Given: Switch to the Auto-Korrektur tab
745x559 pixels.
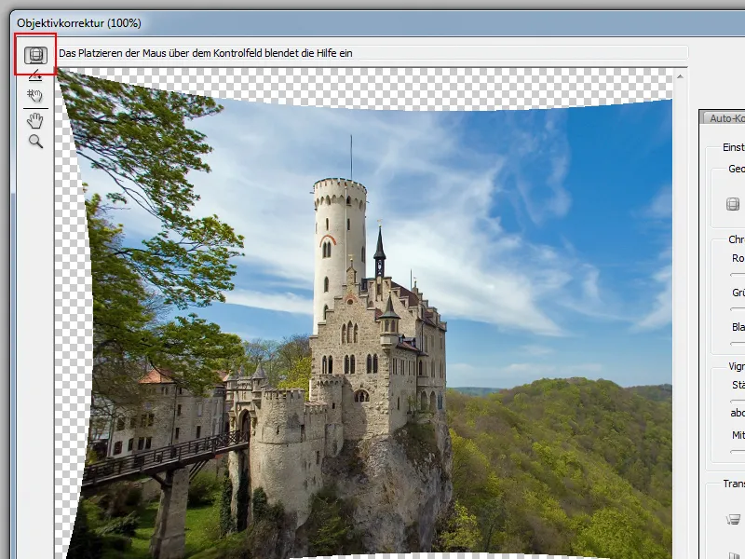Looking at the screenshot, I should pos(725,118).
